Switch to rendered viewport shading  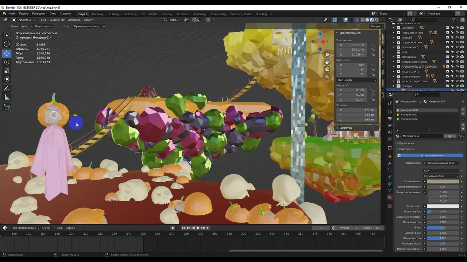point(377,20)
